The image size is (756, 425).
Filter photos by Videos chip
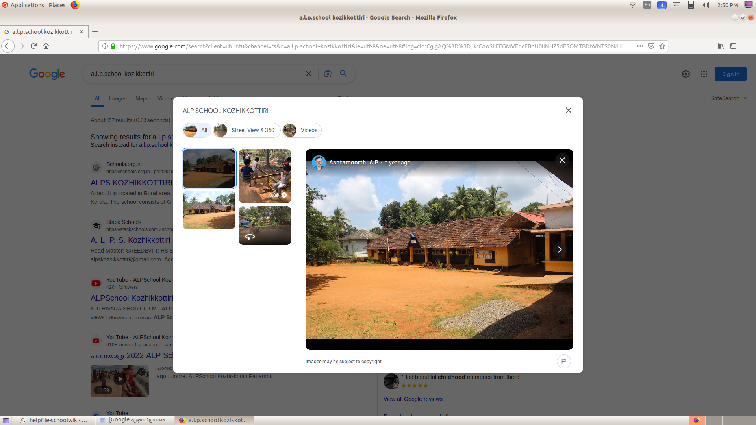click(x=302, y=130)
